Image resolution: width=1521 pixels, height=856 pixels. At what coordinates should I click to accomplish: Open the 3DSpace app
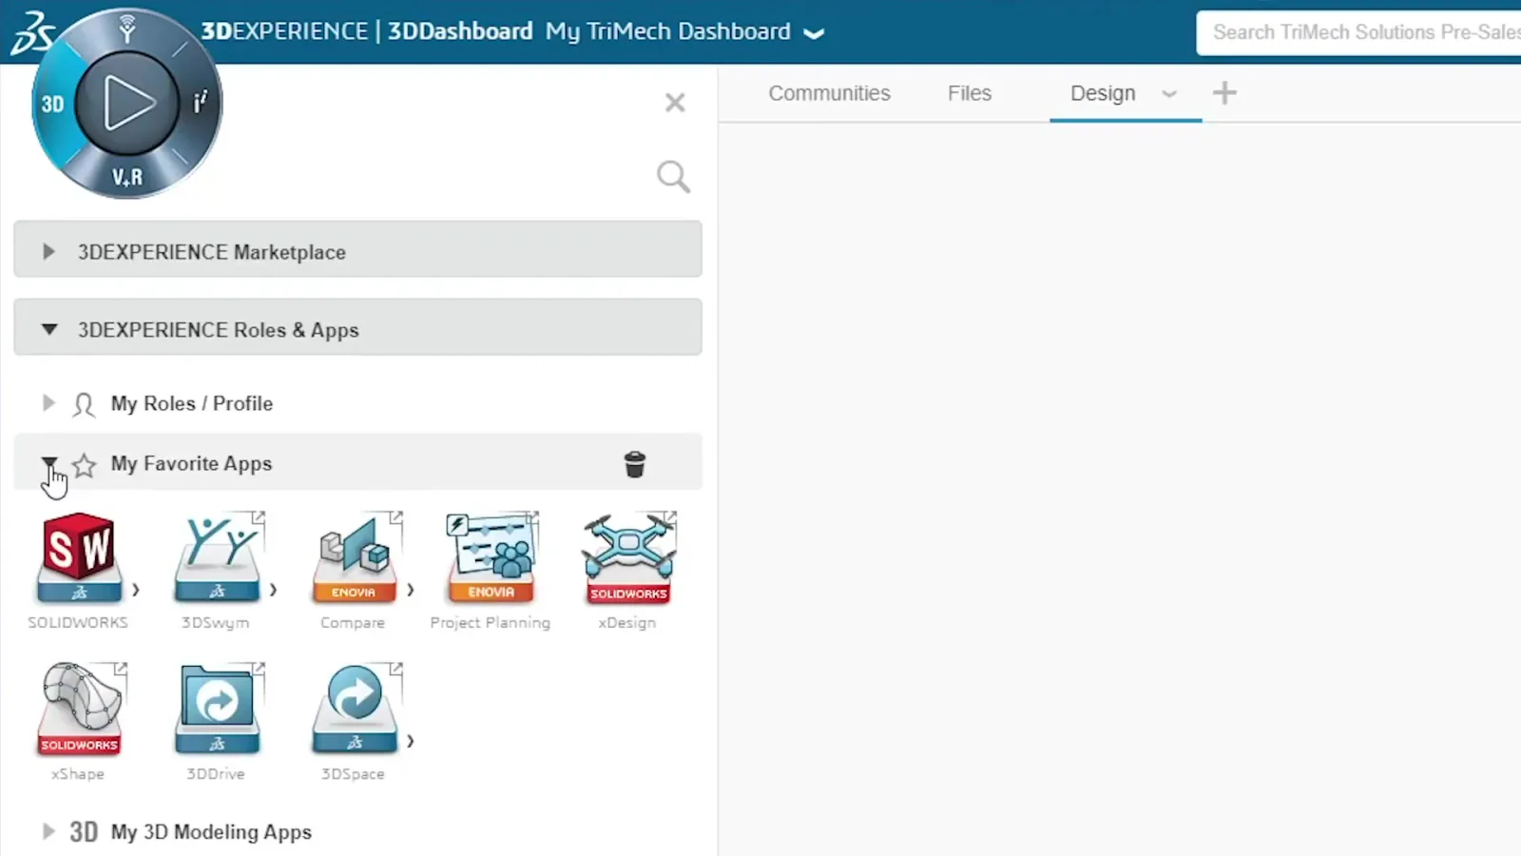point(354,710)
